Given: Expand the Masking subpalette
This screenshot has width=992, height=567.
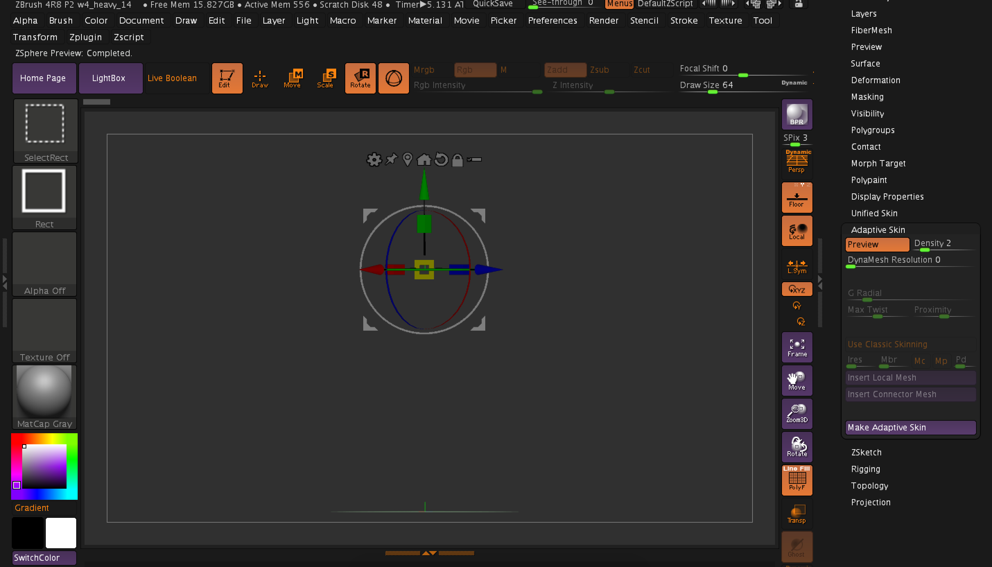Looking at the screenshot, I should (x=867, y=97).
